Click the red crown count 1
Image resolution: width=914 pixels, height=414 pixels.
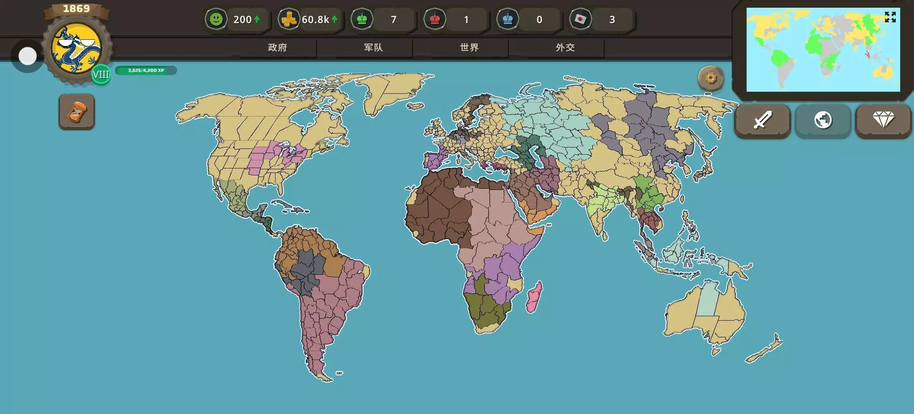(466, 19)
